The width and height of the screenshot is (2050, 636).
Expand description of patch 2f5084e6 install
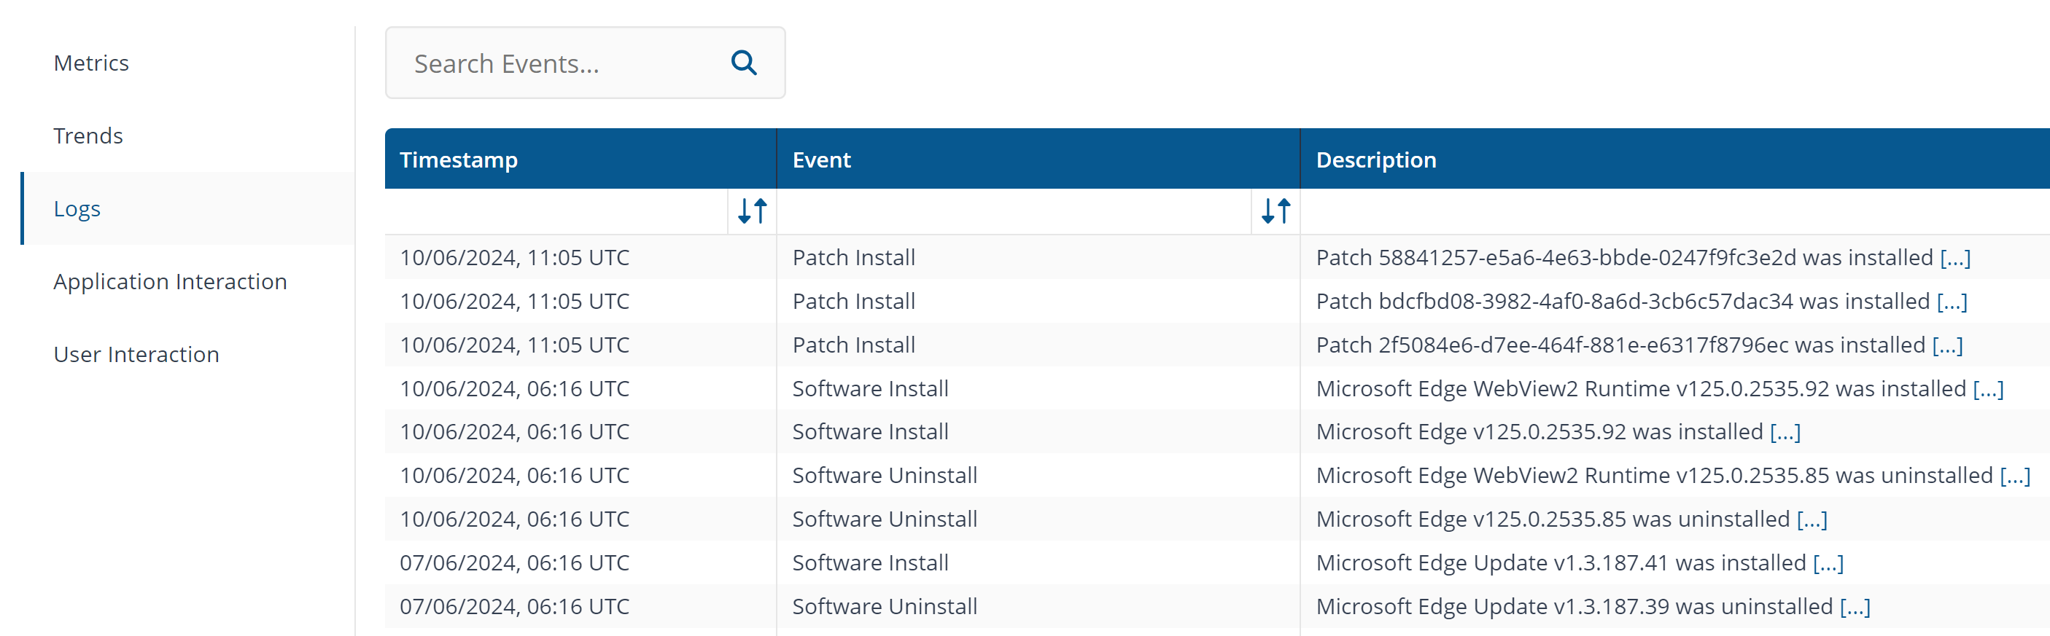pyautogui.click(x=1946, y=346)
